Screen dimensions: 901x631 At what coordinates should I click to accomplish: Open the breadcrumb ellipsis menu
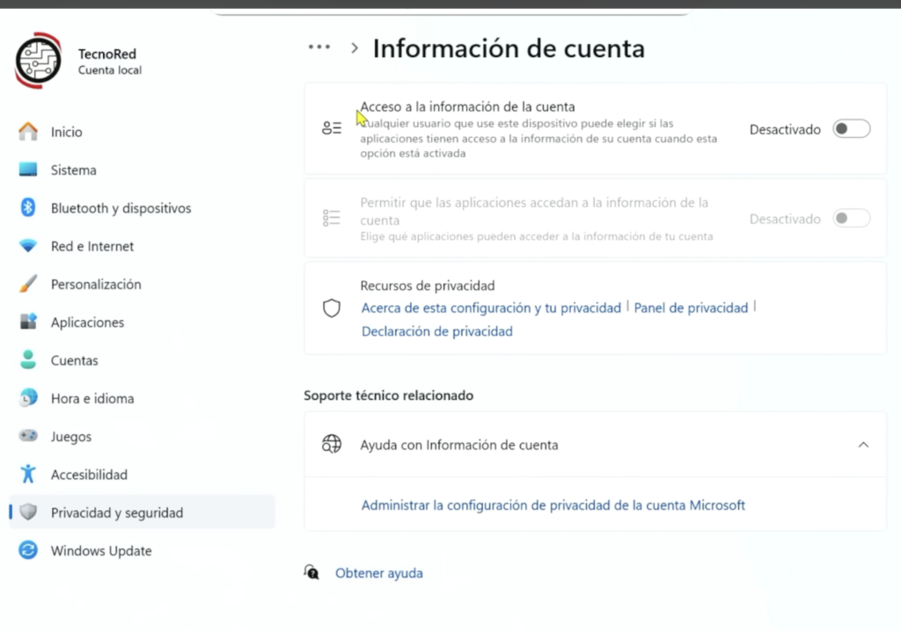319,47
